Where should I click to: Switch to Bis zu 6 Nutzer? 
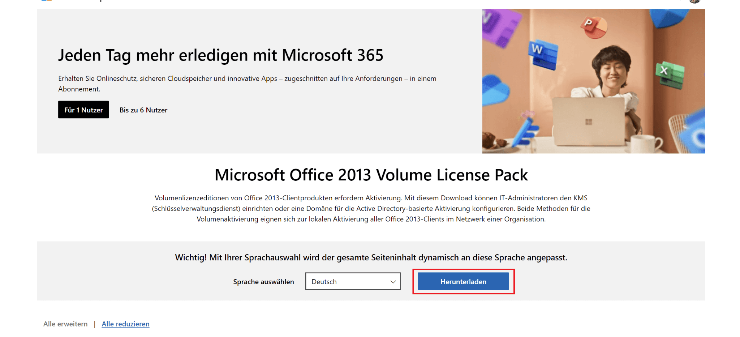coord(143,110)
